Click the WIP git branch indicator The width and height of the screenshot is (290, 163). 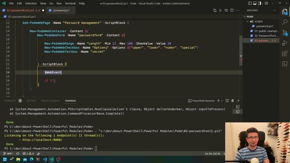(x=8, y=153)
